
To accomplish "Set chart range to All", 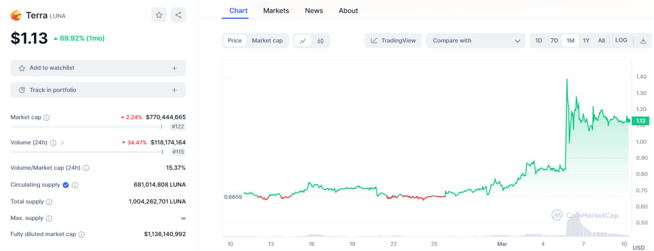I will (x=601, y=41).
